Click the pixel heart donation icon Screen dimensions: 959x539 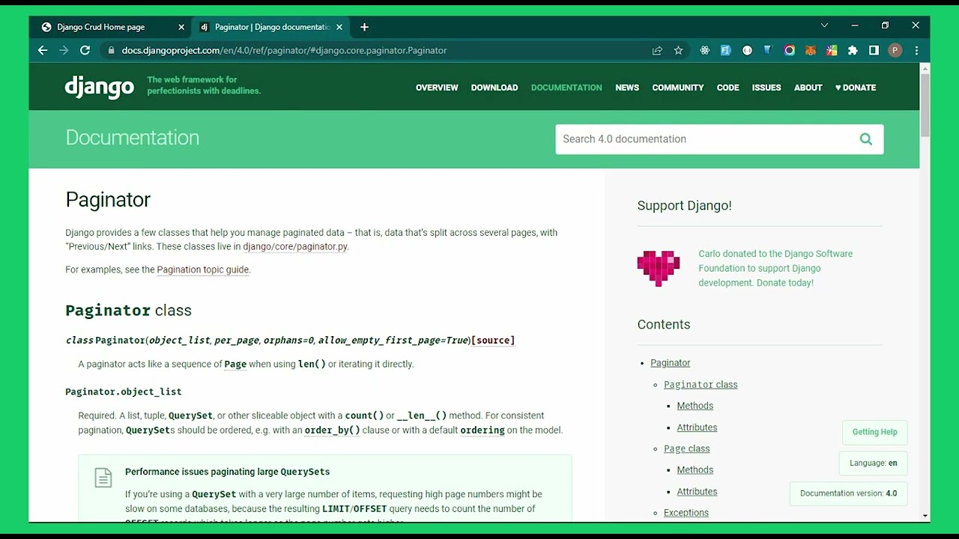pos(659,268)
